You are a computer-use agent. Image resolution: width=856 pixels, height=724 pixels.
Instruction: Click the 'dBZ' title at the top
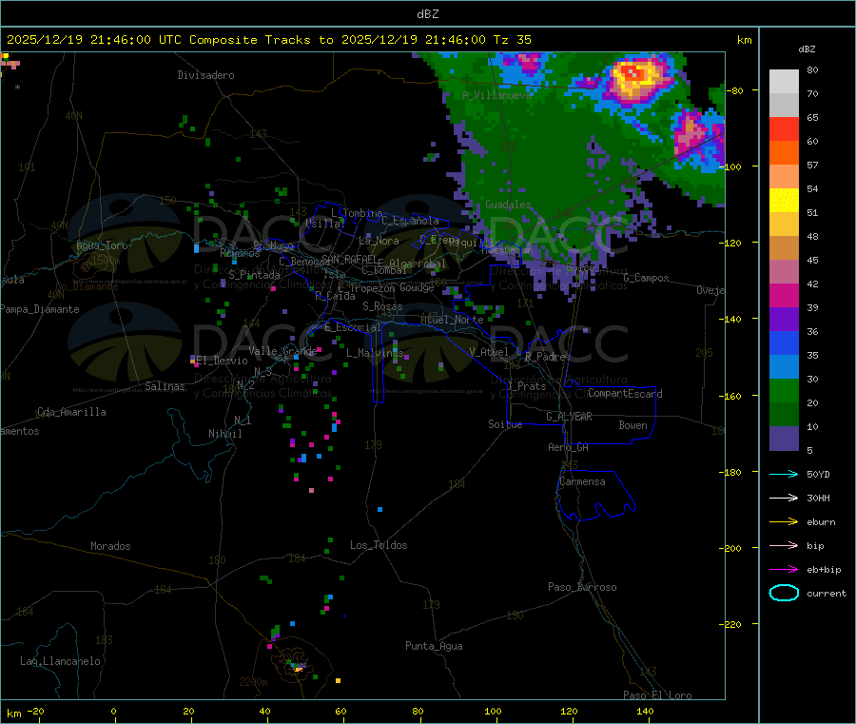427,14
